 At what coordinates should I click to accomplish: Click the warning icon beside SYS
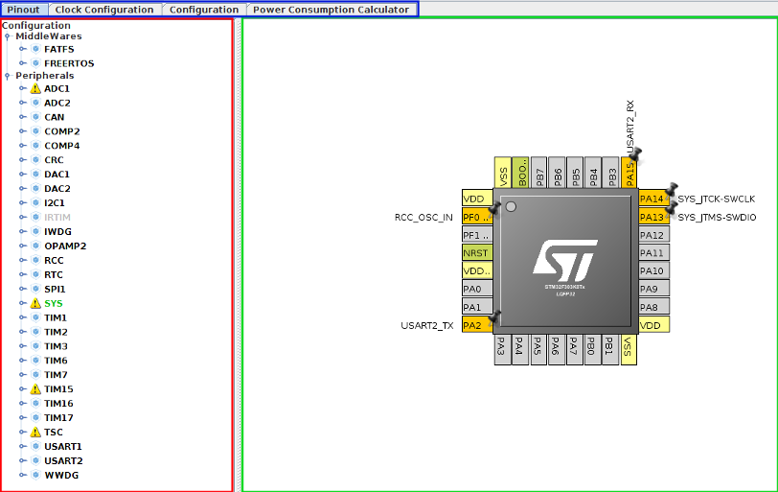tap(35, 303)
